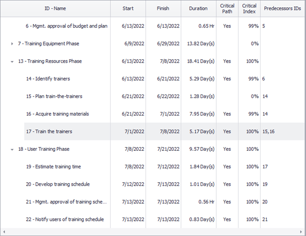306x236 pixels.
Task: Expand the Training Equipment Phase row
Action: coord(12,44)
